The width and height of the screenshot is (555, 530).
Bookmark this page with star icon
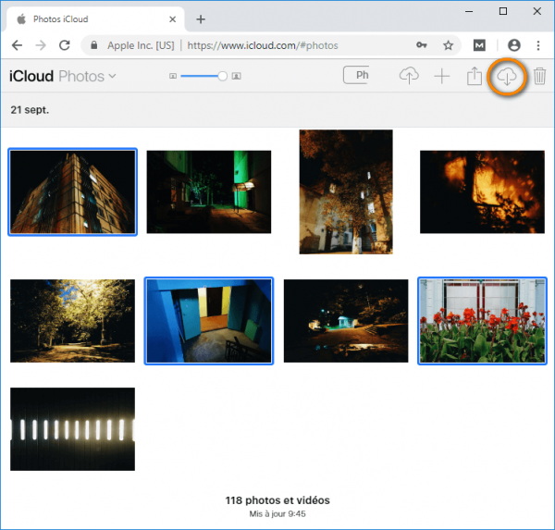[x=448, y=45]
